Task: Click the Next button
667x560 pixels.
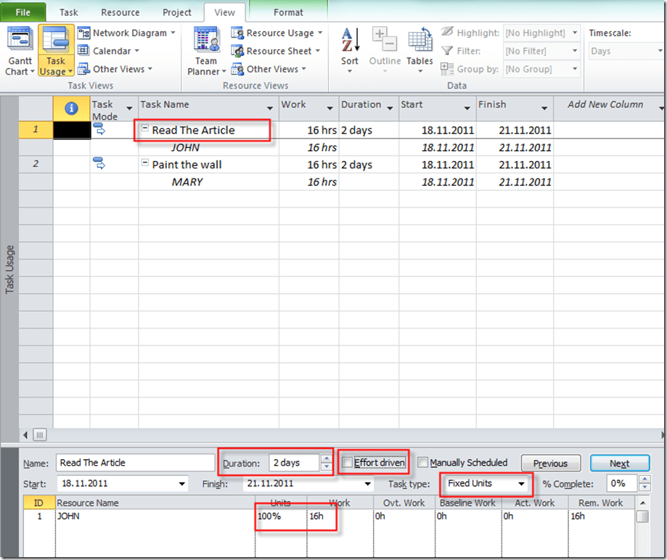Action: 618,464
